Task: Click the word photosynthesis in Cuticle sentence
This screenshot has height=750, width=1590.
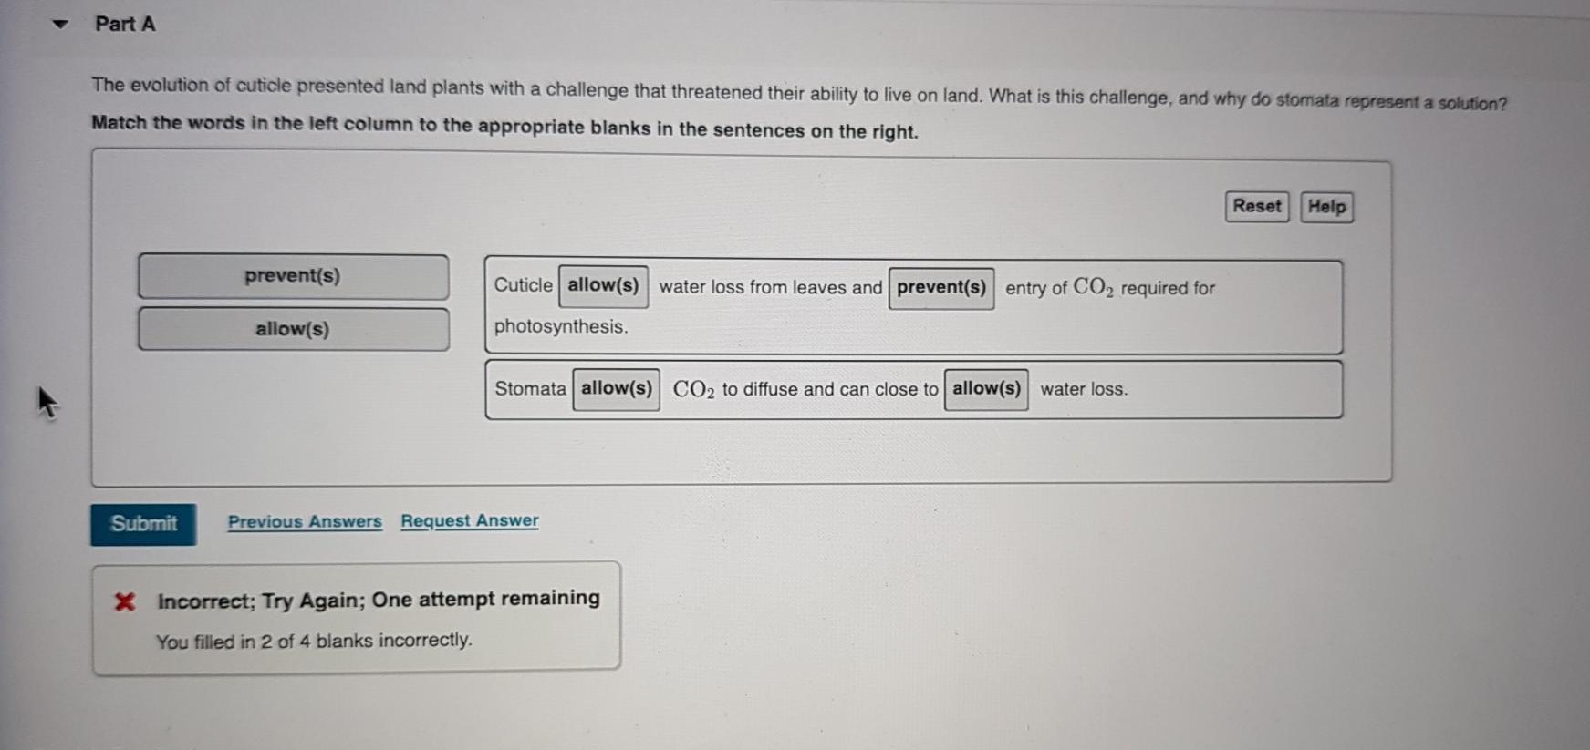Action: tap(561, 326)
